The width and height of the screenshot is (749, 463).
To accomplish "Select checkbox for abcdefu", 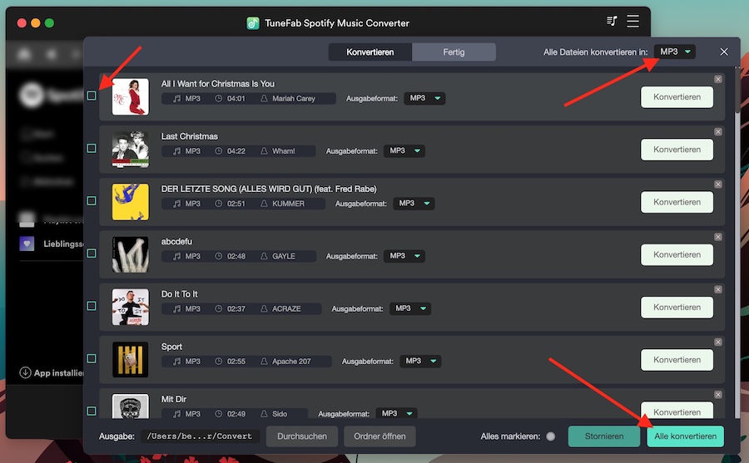I will pyautogui.click(x=92, y=253).
